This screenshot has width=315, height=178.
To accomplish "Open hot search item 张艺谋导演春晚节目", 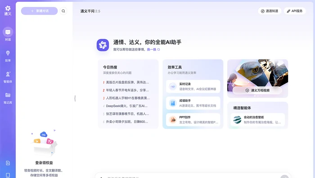I will point(126,114).
